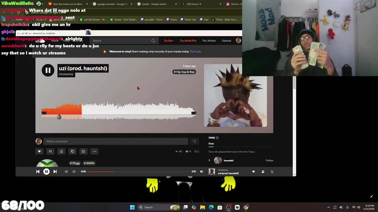Image resolution: width=378 pixels, height=212 pixels.
Task: Click the commenter avatar on the waveform
Action: tap(59, 117)
